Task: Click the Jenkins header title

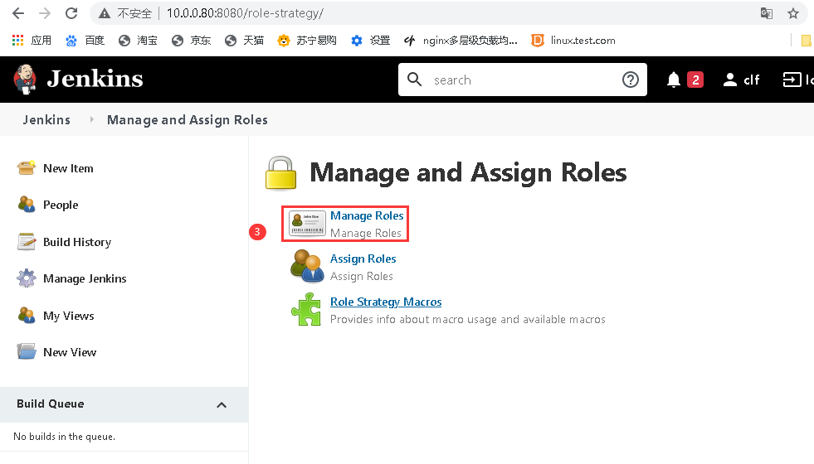Action: click(x=95, y=79)
